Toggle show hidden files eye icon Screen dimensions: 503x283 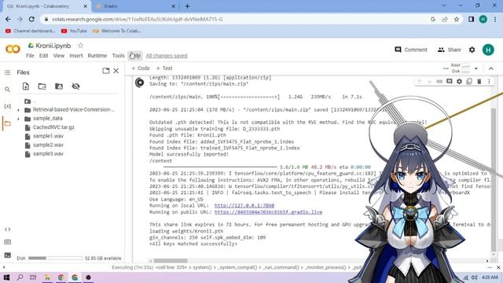point(75,86)
